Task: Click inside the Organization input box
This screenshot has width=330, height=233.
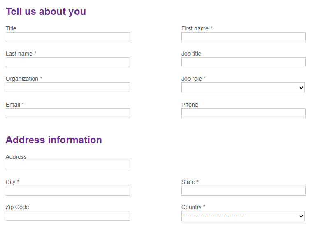Action: (x=68, y=87)
